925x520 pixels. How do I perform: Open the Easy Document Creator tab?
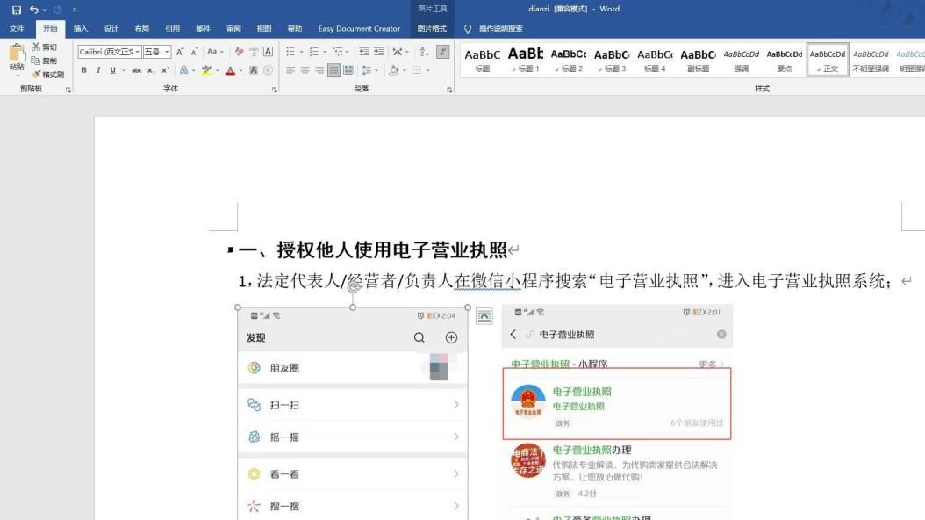pos(359,28)
